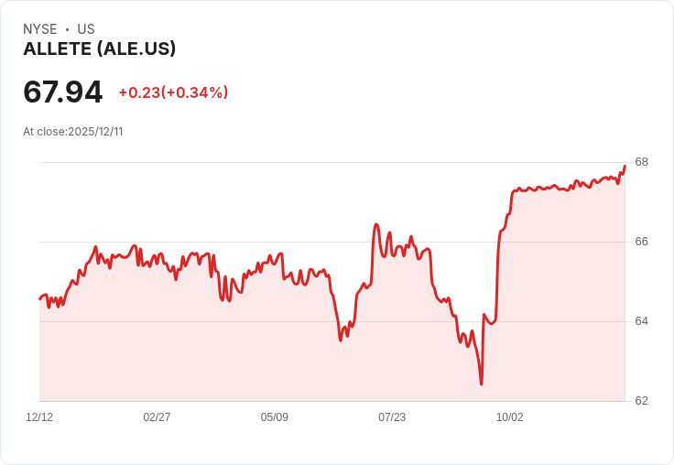674x465 pixels.
Task: Click the ALLETE (ALE.US) stock title
Action: tap(99, 49)
